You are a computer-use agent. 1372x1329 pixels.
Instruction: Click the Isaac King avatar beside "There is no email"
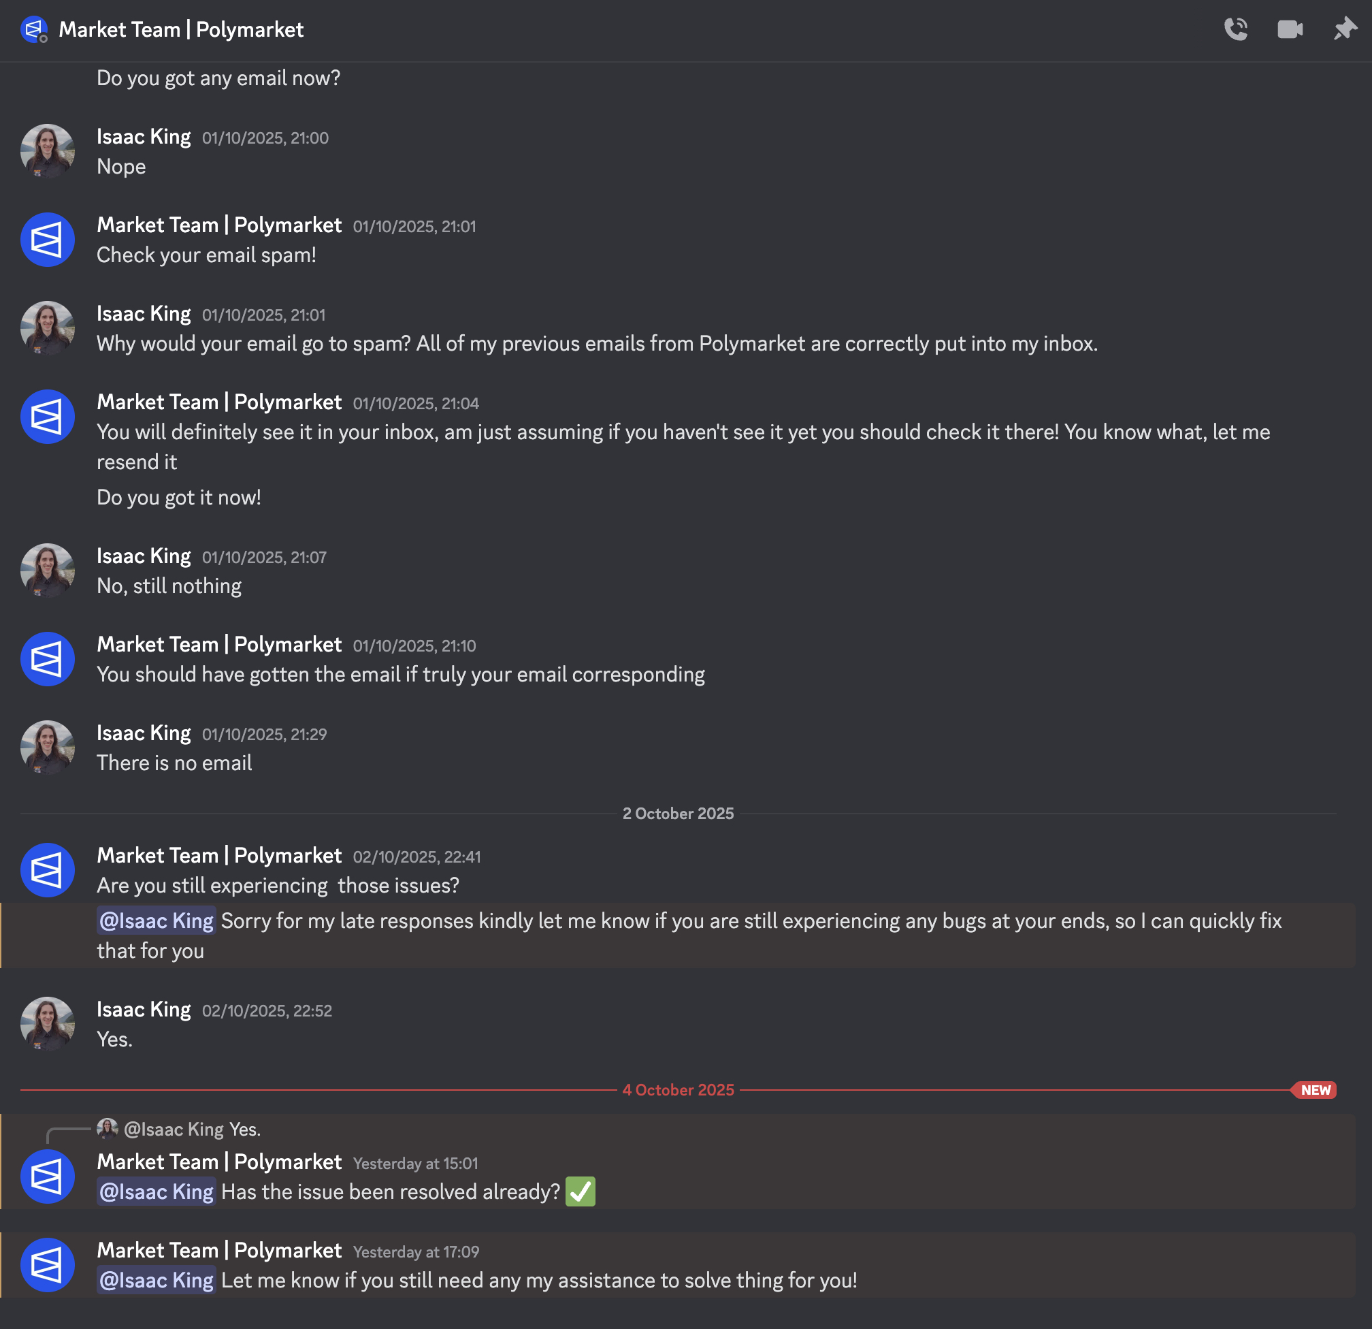(x=48, y=748)
